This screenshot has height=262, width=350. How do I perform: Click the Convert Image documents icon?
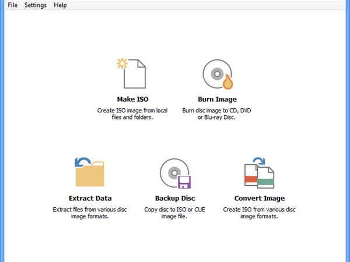[x=259, y=173]
